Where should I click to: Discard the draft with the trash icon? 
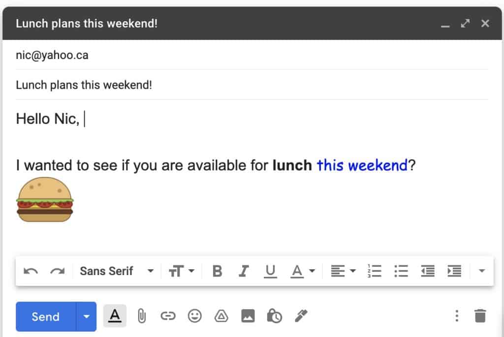coord(480,316)
